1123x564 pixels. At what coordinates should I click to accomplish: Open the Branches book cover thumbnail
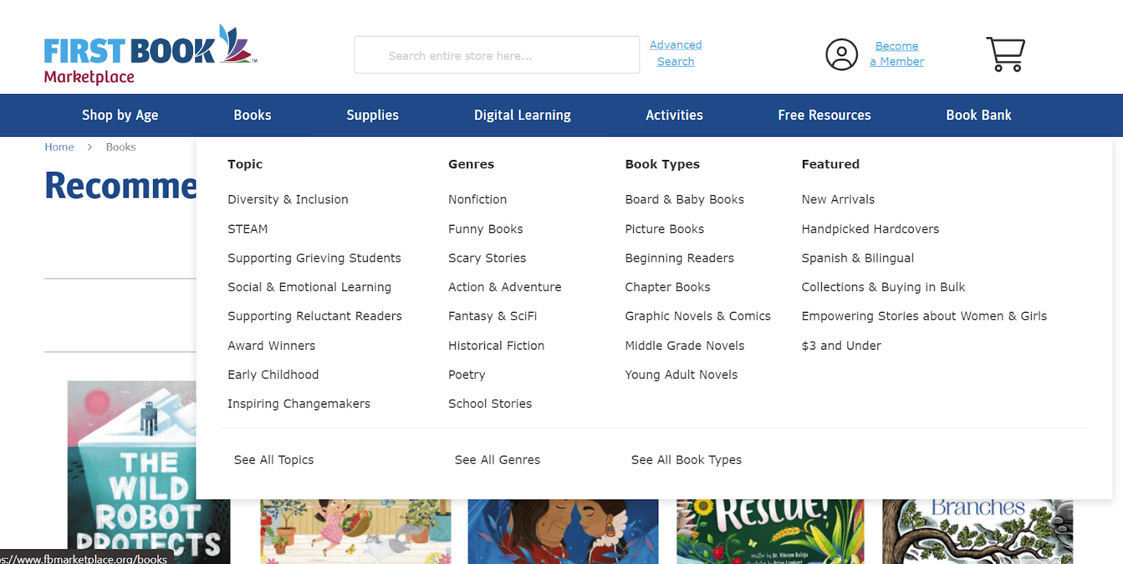978,532
